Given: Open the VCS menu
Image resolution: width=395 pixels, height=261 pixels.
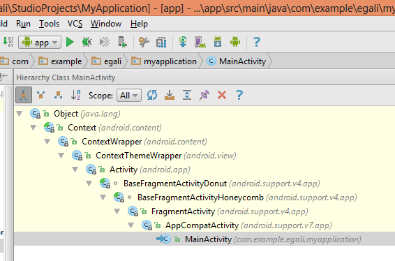Looking at the screenshot, I should tap(75, 24).
